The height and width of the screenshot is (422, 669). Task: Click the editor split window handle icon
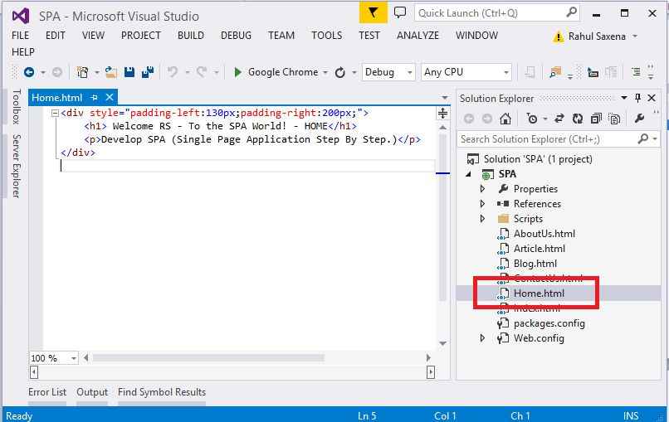tap(442, 113)
